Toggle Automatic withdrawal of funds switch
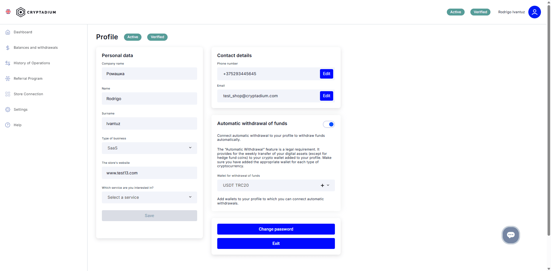 [329, 124]
